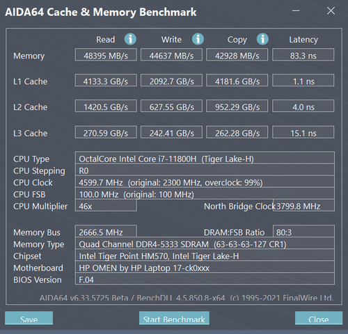Image resolution: width=348 pixels, height=334 pixels.
Task: Select the Memory Read 48395 MB/s field
Action: [x=106, y=55]
